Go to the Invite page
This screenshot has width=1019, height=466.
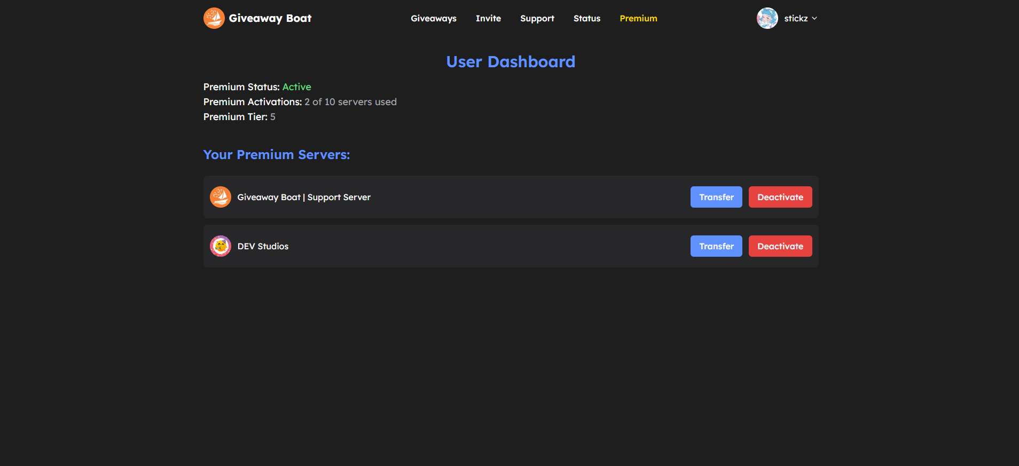point(488,18)
